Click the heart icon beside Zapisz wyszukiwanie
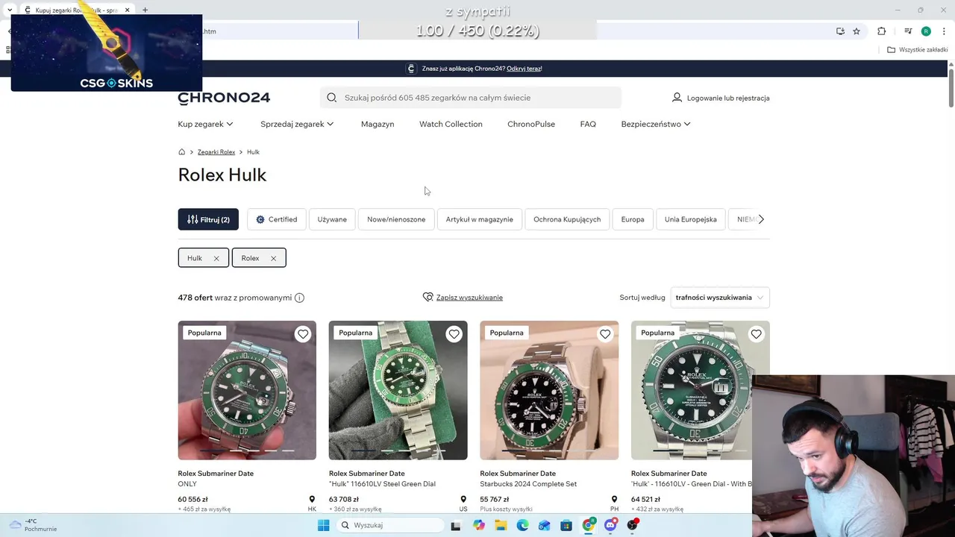The height and width of the screenshot is (537, 955). click(428, 297)
